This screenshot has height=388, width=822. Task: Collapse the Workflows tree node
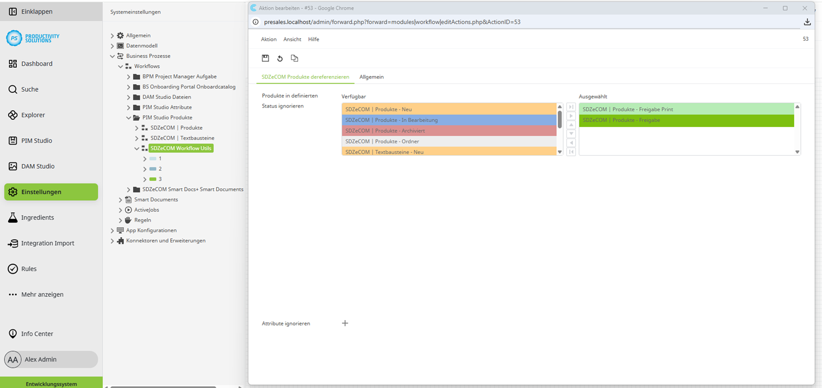(x=121, y=66)
